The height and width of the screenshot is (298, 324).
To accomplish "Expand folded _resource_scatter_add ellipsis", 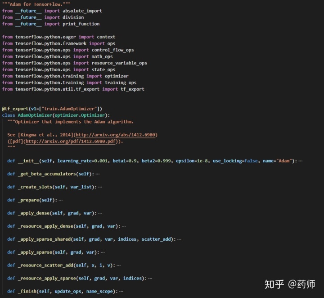I will tap(119, 265).
